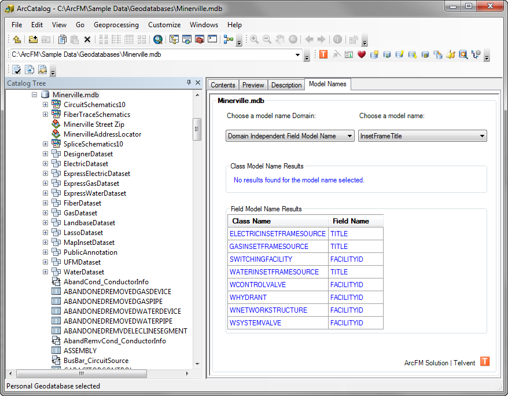The image size is (508, 396).
Task: Click the SWITCHINGFACILITY class link
Action: (261, 259)
